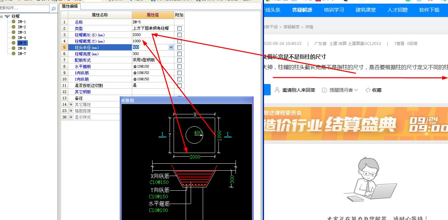Click the 其它钢筋 property row

[122, 92]
